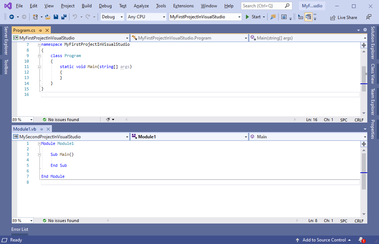Click the Live Share button

coord(344,18)
